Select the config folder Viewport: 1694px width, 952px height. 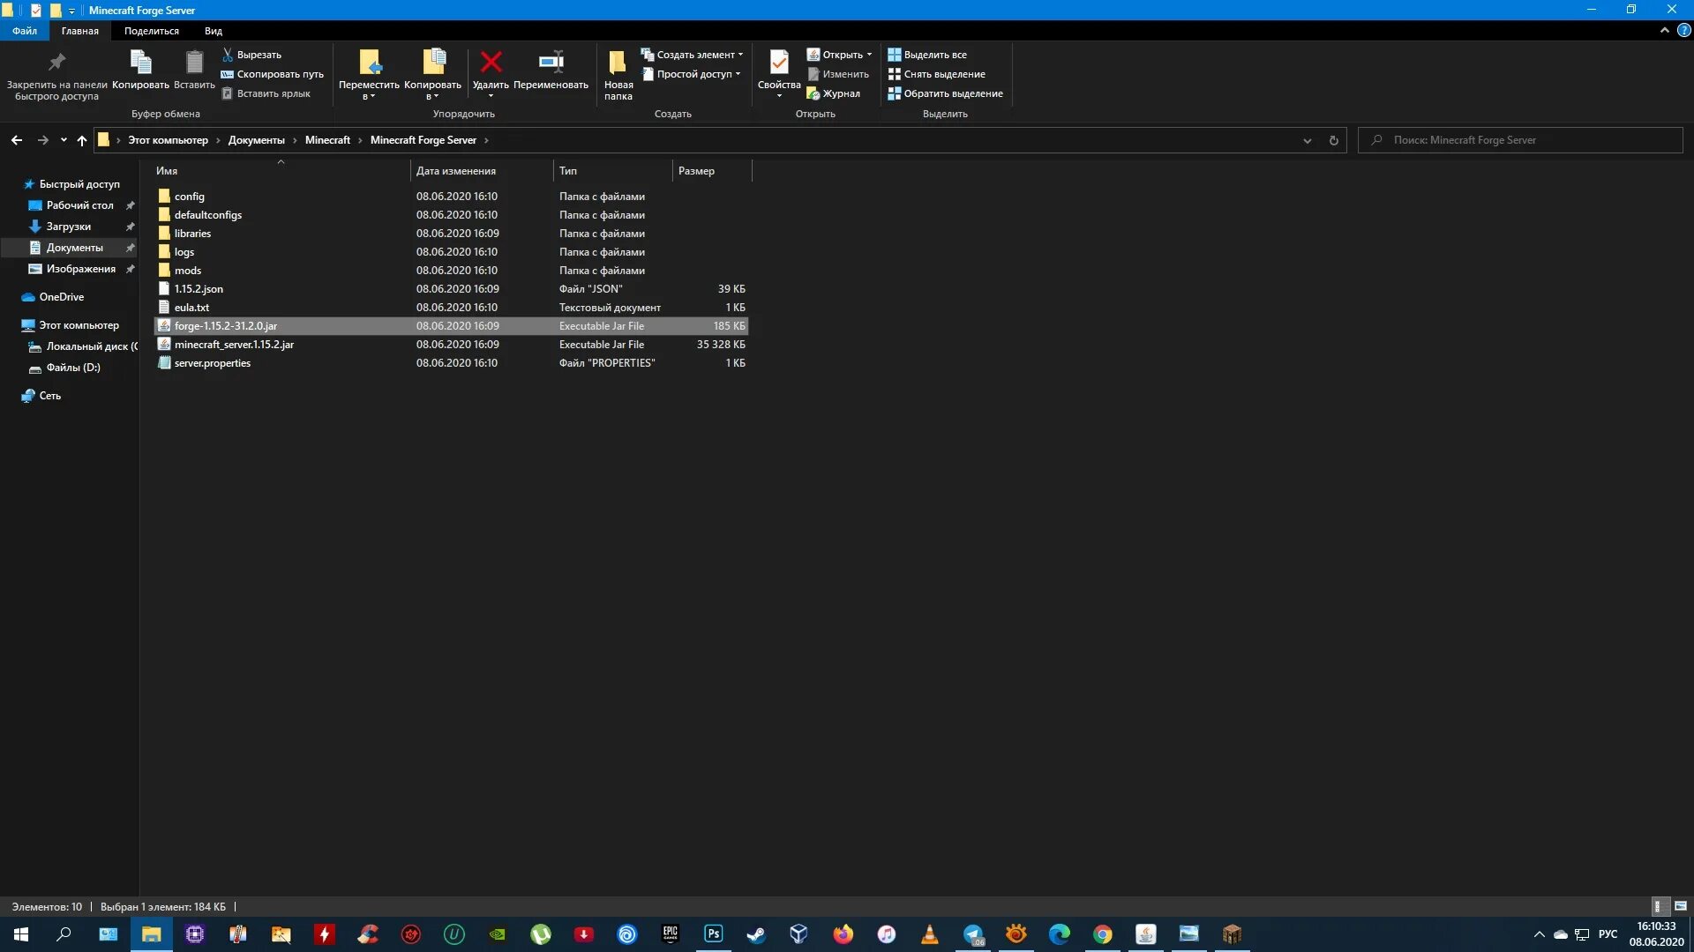451,197
